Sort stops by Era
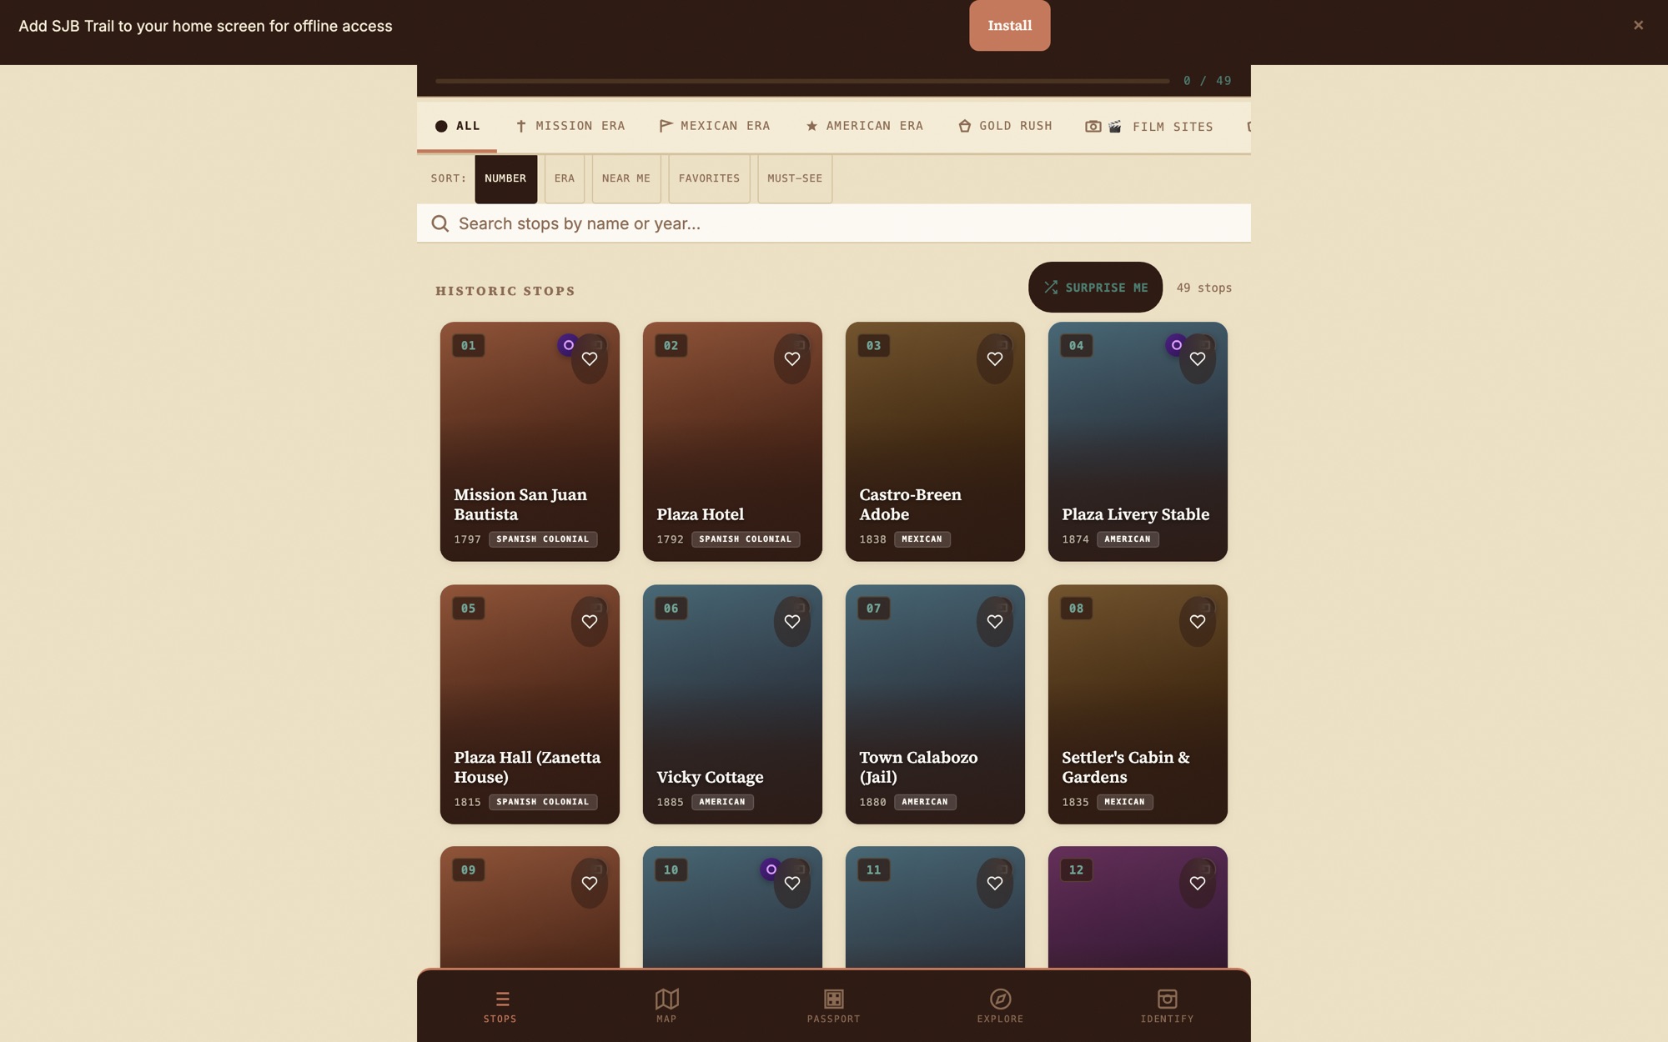Screen dimensions: 1668x1042 (565, 178)
